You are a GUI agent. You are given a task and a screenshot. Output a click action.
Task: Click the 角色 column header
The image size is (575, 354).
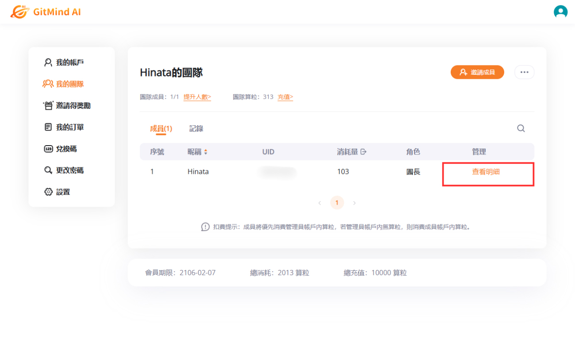coord(413,152)
